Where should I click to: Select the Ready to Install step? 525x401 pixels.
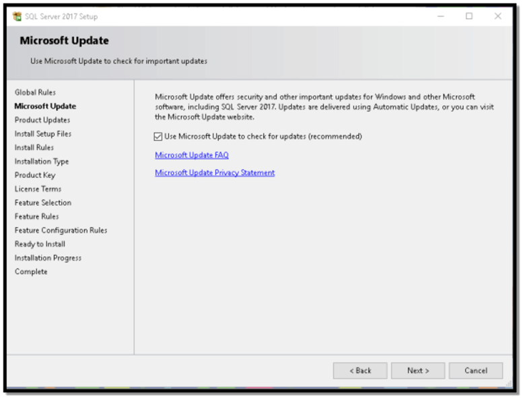(x=40, y=244)
